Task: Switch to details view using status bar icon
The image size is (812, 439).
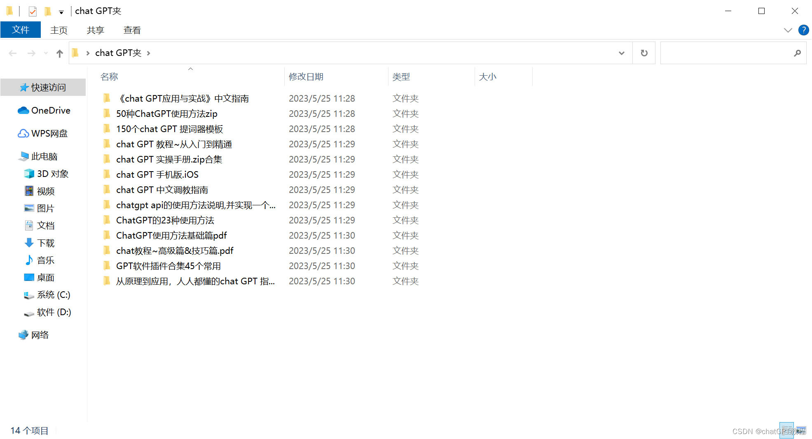Action: pyautogui.click(x=786, y=430)
